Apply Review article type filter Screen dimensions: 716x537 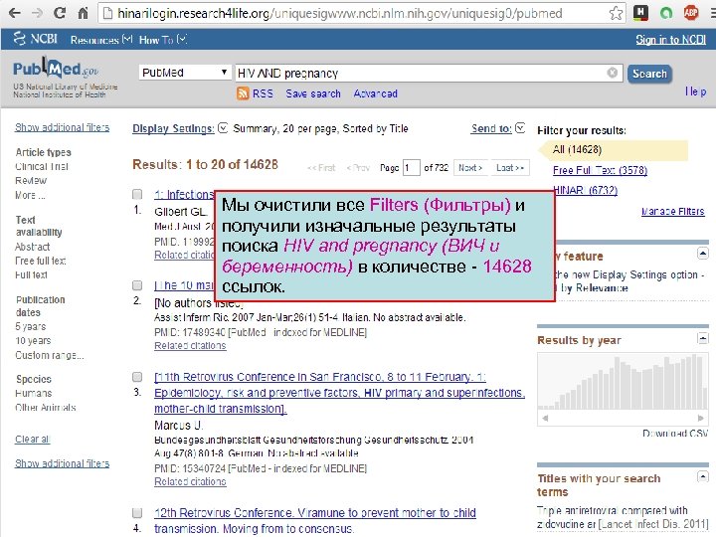tap(31, 180)
